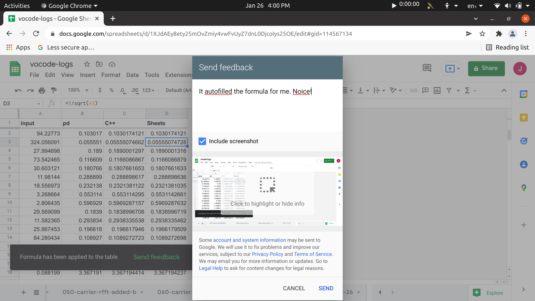The height and width of the screenshot is (301, 535).
Task: Open vertical align dropdown
Action: point(363,90)
